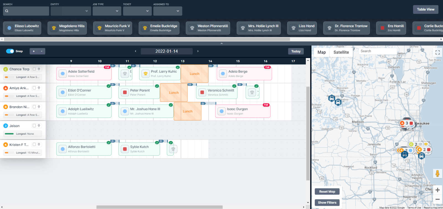
Task: Zoom out the map with minus button
Action: tap(437, 199)
